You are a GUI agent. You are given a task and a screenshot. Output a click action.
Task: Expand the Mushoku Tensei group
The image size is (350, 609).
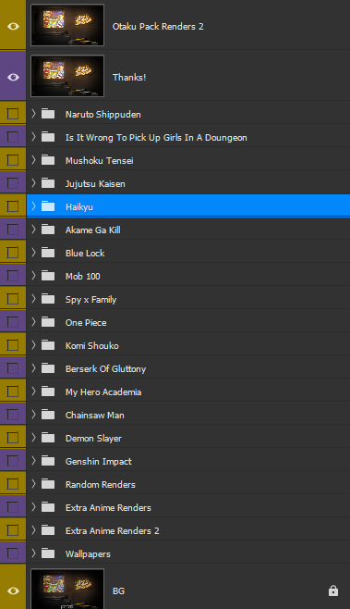tap(34, 159)
